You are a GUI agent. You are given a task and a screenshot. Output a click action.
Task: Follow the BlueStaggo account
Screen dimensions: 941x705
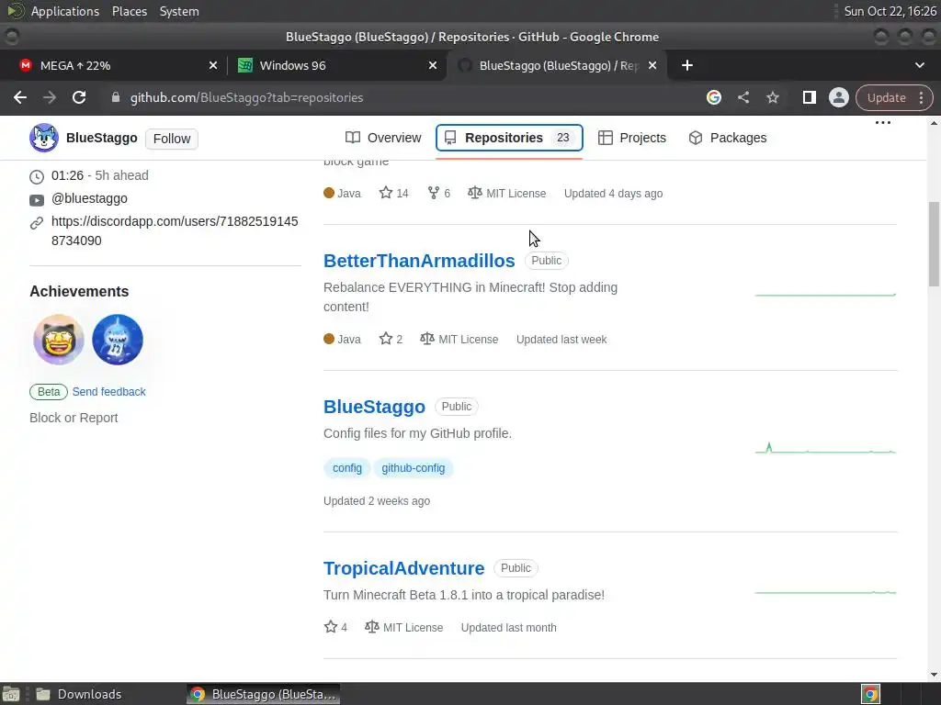point(172,139)
